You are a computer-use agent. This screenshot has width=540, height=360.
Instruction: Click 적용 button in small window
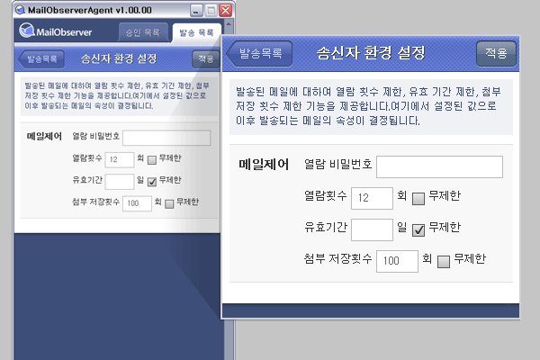point(206,58)
